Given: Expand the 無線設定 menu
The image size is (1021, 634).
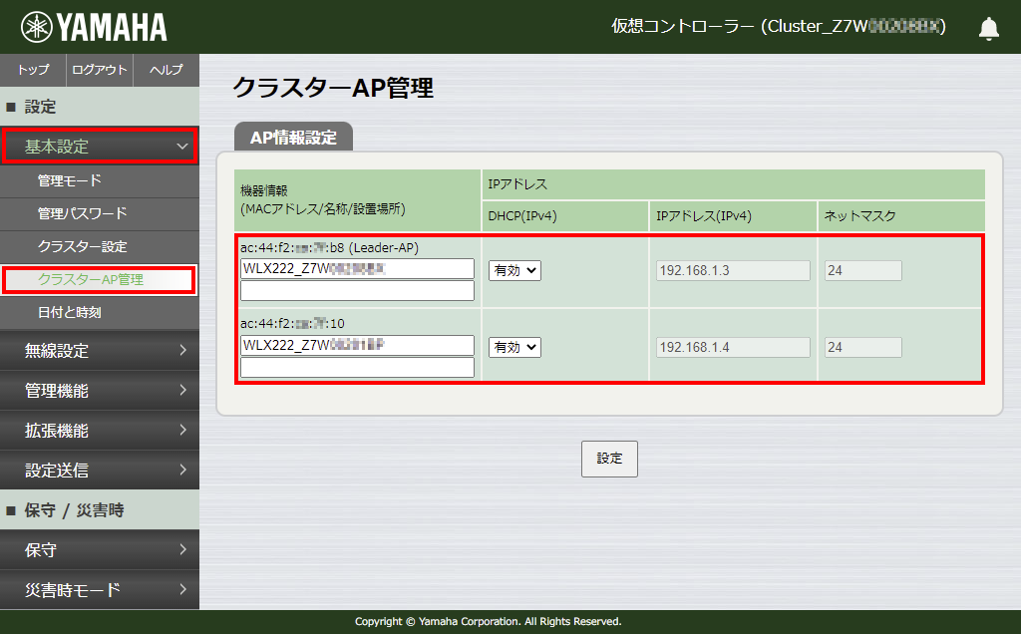Looking at the screenshot, I should click(100, 351).
